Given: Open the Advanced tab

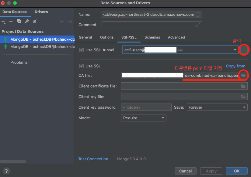Looking at the screenshot, I should tap(176, 37).
